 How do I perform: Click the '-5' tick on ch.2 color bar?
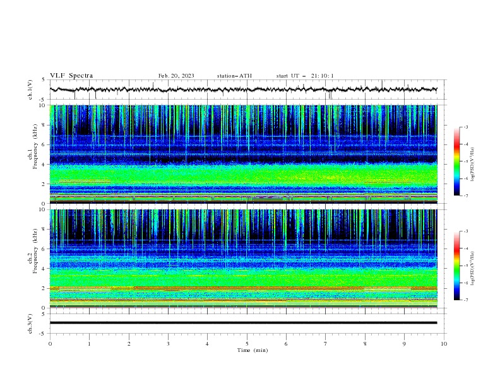pos(465,266)
